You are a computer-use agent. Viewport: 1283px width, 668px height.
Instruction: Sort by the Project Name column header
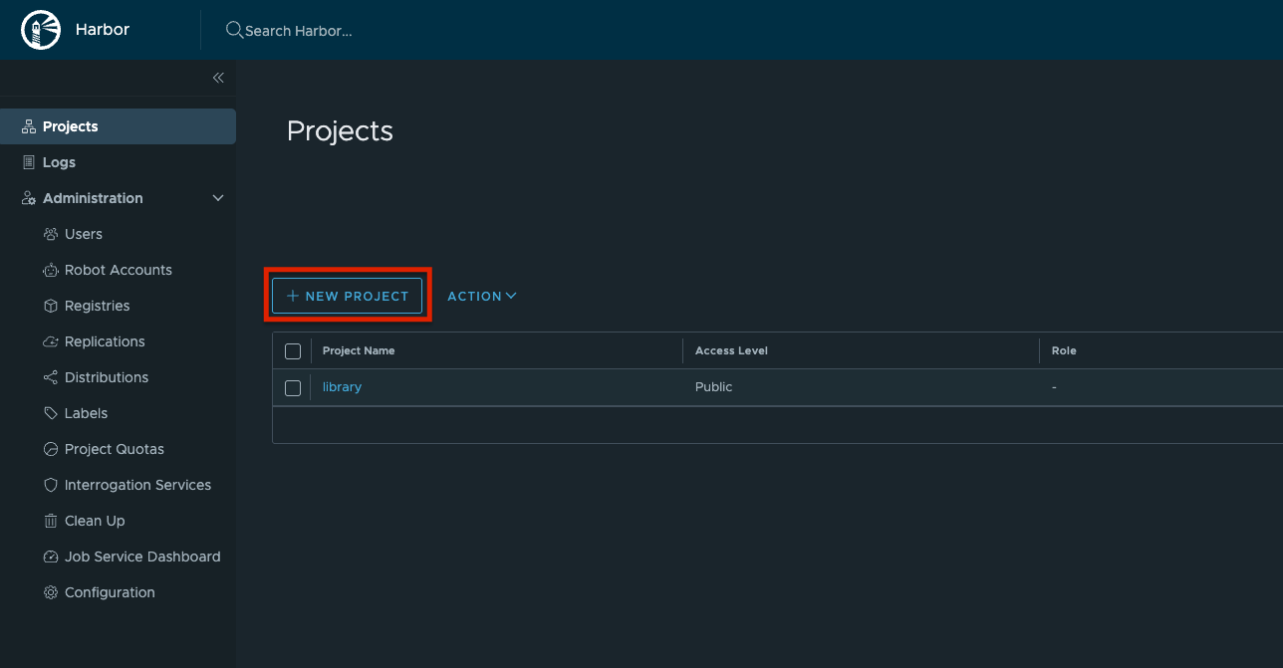pyautogui.click(x=359, y=350)
